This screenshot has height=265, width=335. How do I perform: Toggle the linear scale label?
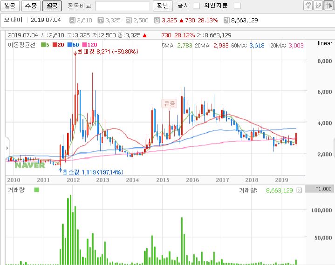[x=325, y=43]
